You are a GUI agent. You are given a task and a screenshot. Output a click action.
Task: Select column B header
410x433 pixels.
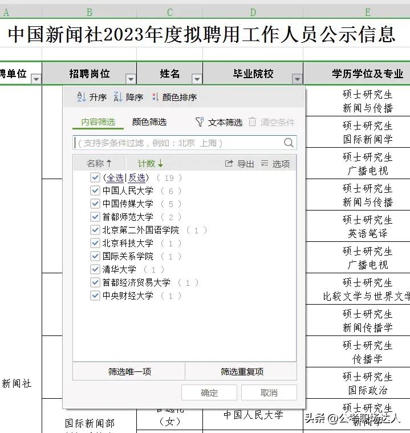coord(89,13)
